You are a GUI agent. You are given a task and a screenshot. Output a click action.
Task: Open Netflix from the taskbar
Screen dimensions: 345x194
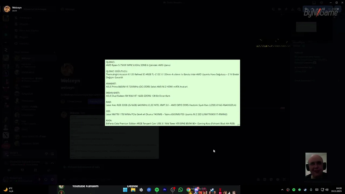[x=220, y=190]
